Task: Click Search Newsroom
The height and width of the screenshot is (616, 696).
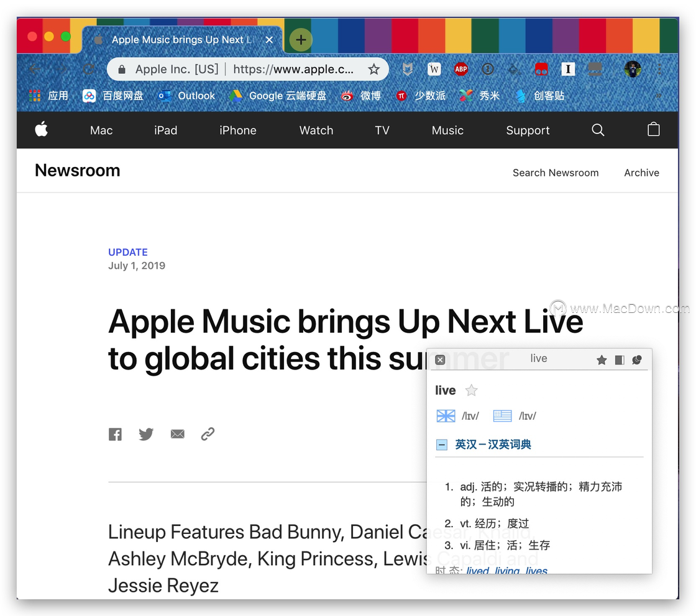Action: tap(556, 173)
